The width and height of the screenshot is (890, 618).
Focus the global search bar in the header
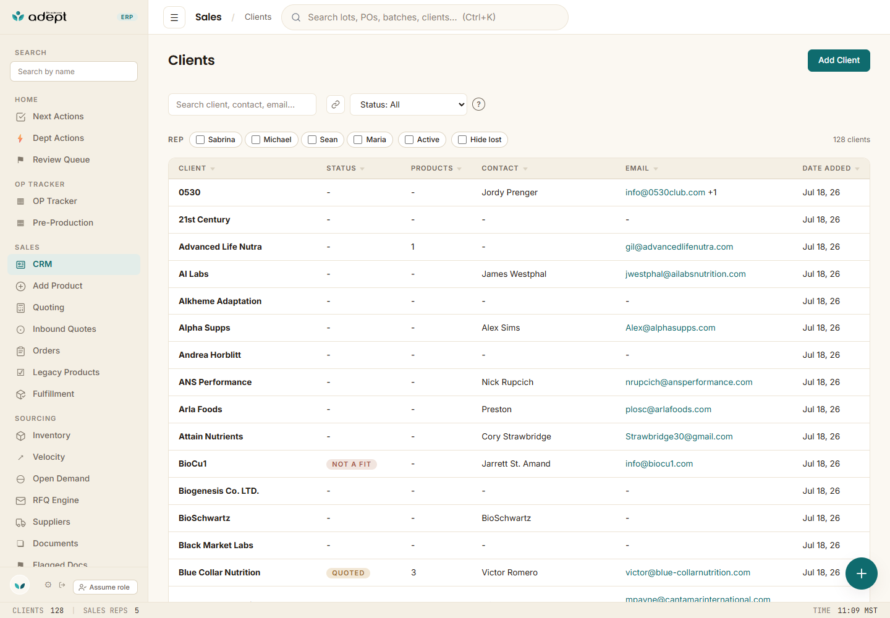425,17
